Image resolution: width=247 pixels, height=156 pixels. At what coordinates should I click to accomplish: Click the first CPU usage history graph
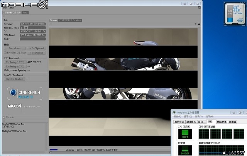pyautogui.click(x=204, y=134)
